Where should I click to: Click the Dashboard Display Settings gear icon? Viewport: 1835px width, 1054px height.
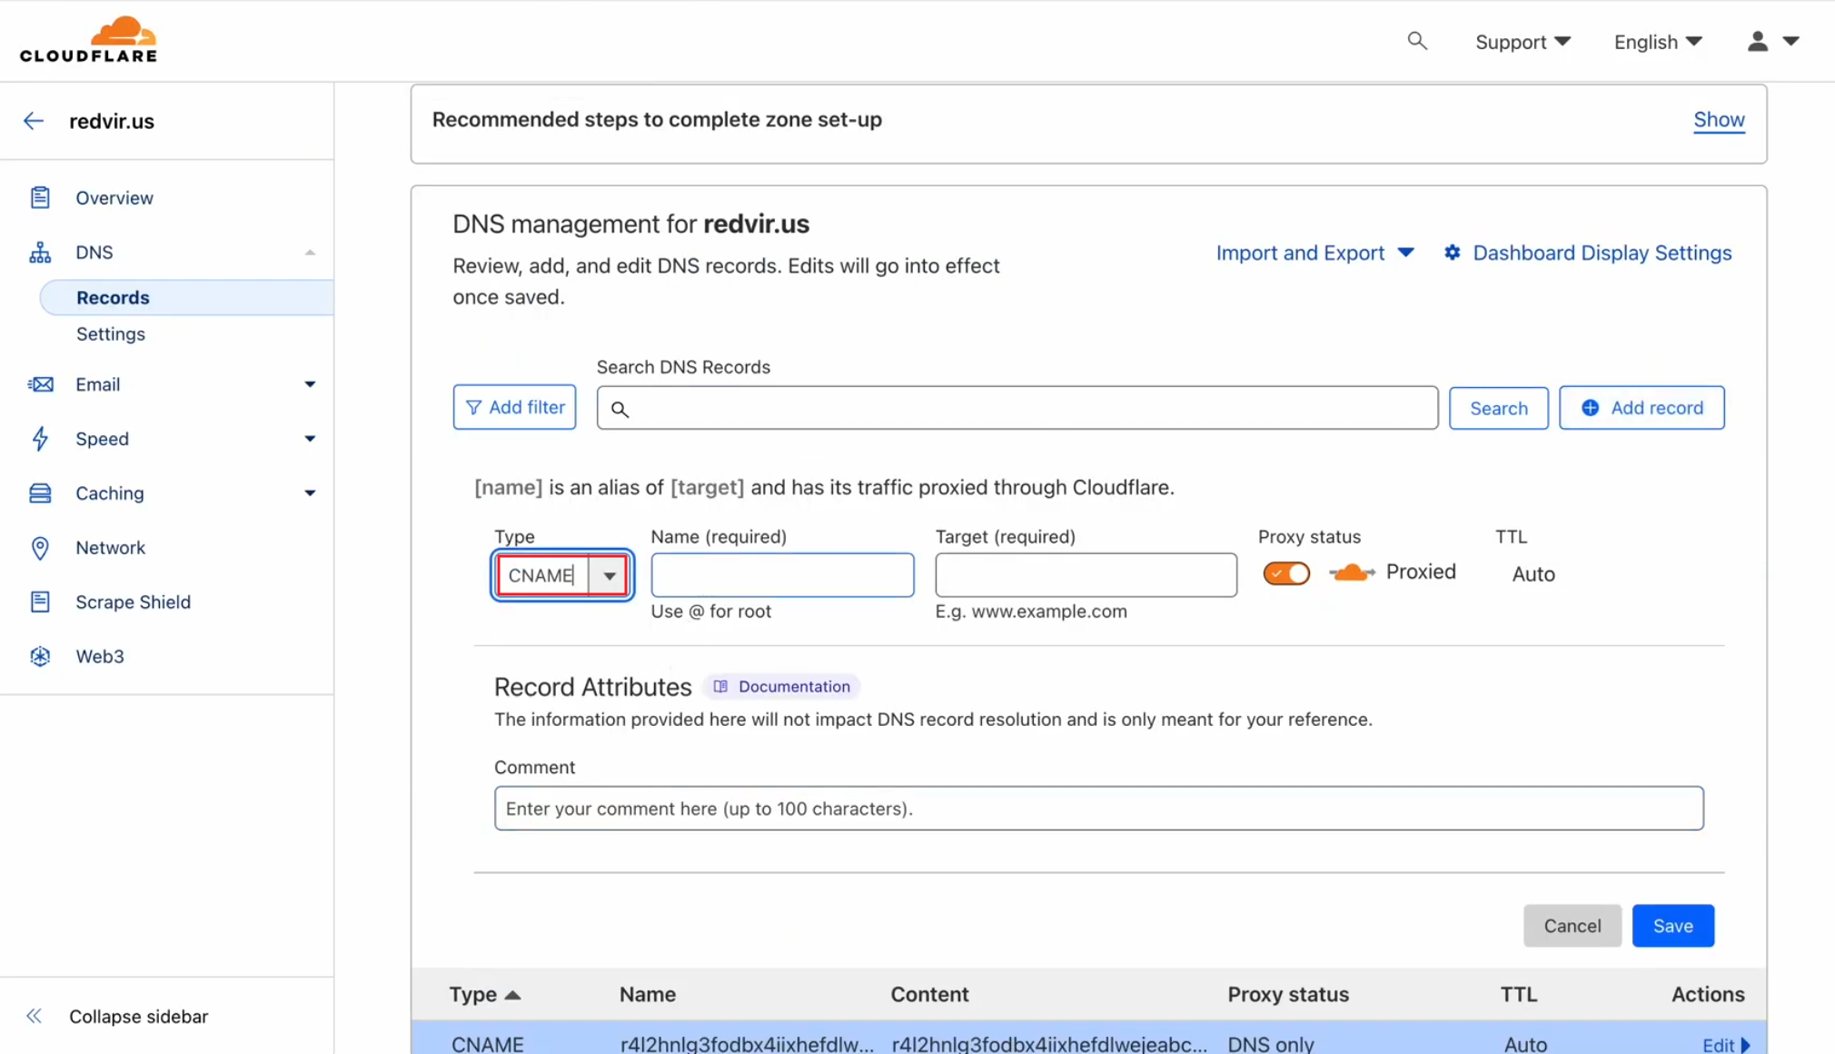pyautogui.click(x=1452, y=253)
